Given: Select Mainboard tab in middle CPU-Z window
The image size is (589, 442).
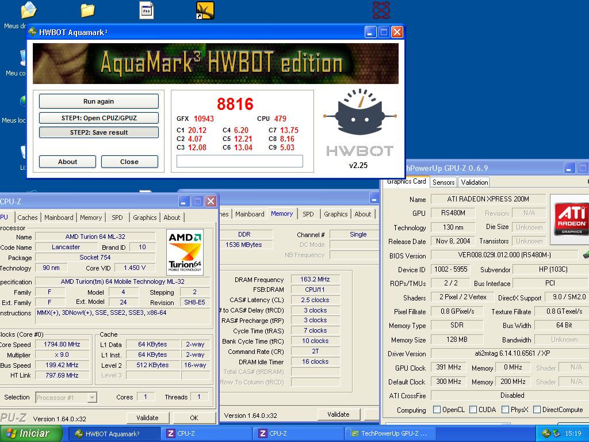Looking at the screenshot, I should pyautogui.click(x=250, y=214).
